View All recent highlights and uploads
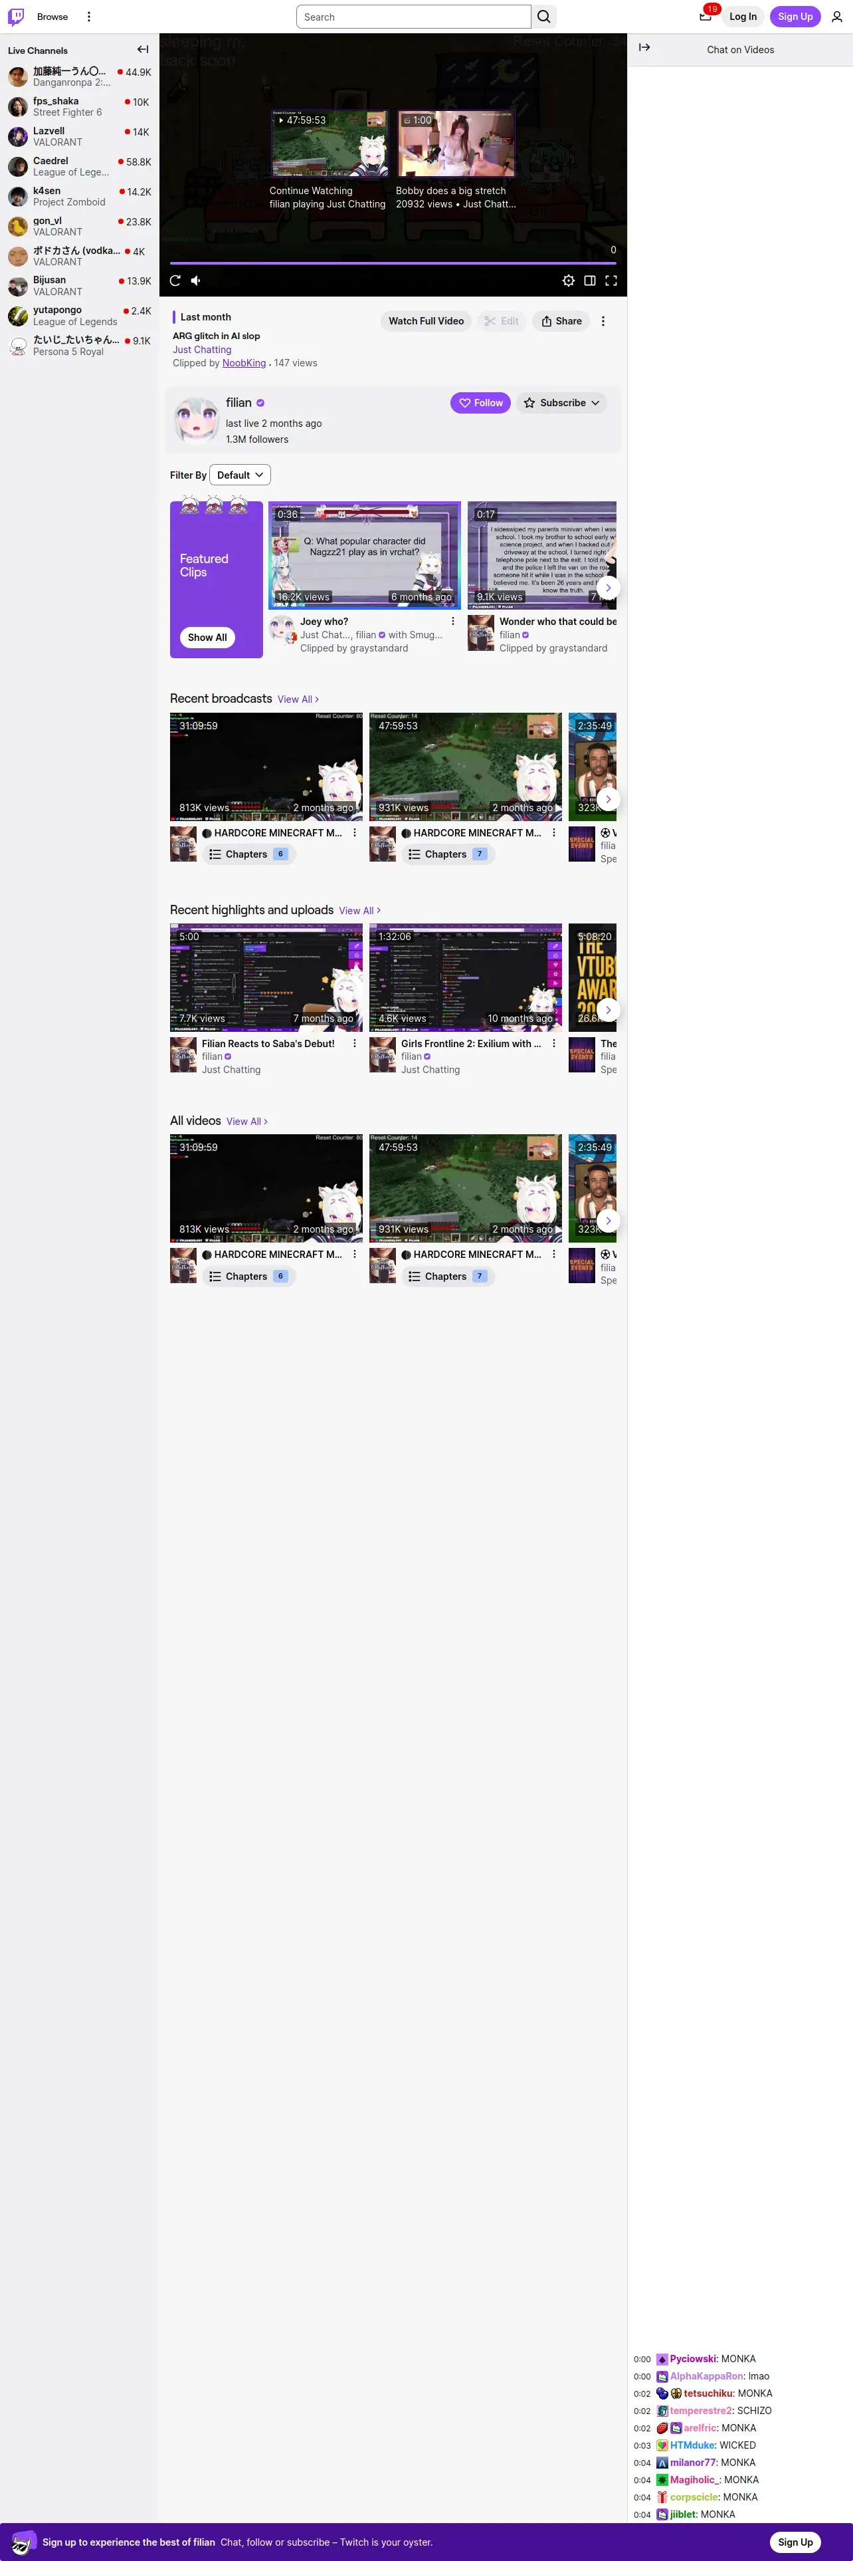 tap(359, 911)
